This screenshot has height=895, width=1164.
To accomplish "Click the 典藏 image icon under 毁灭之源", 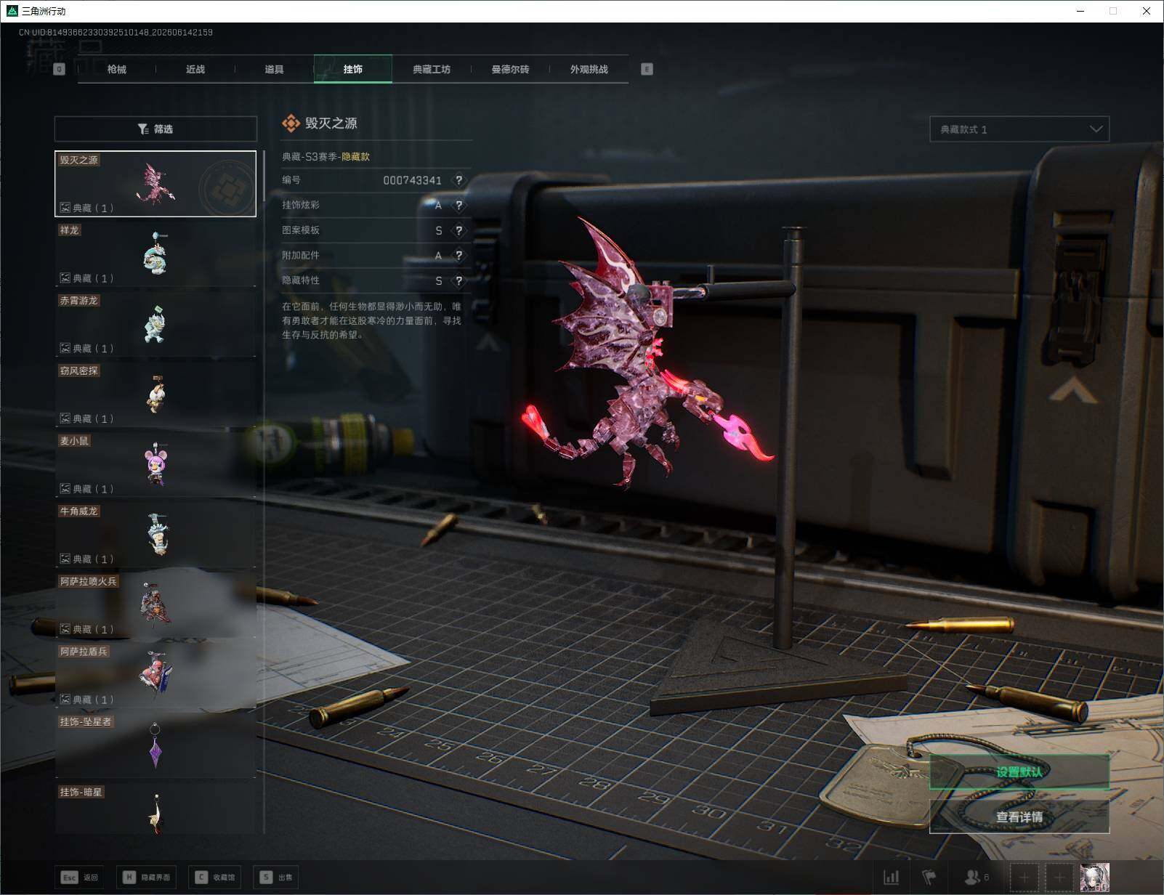I will pyautogui.click(x=65, y=208).
